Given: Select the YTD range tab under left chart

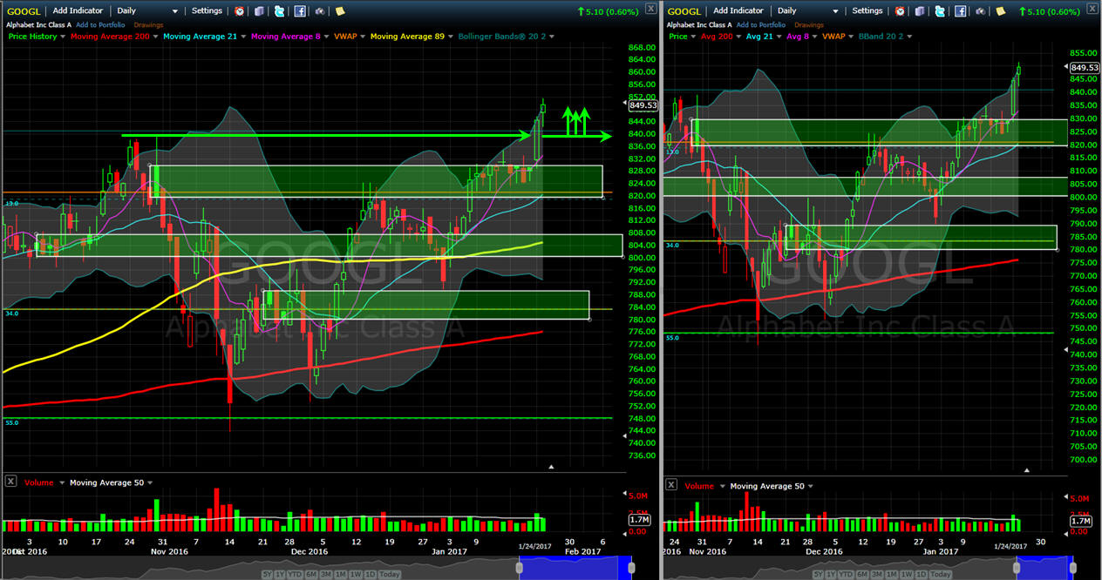Looking at the screenshot, I should 294,574.
